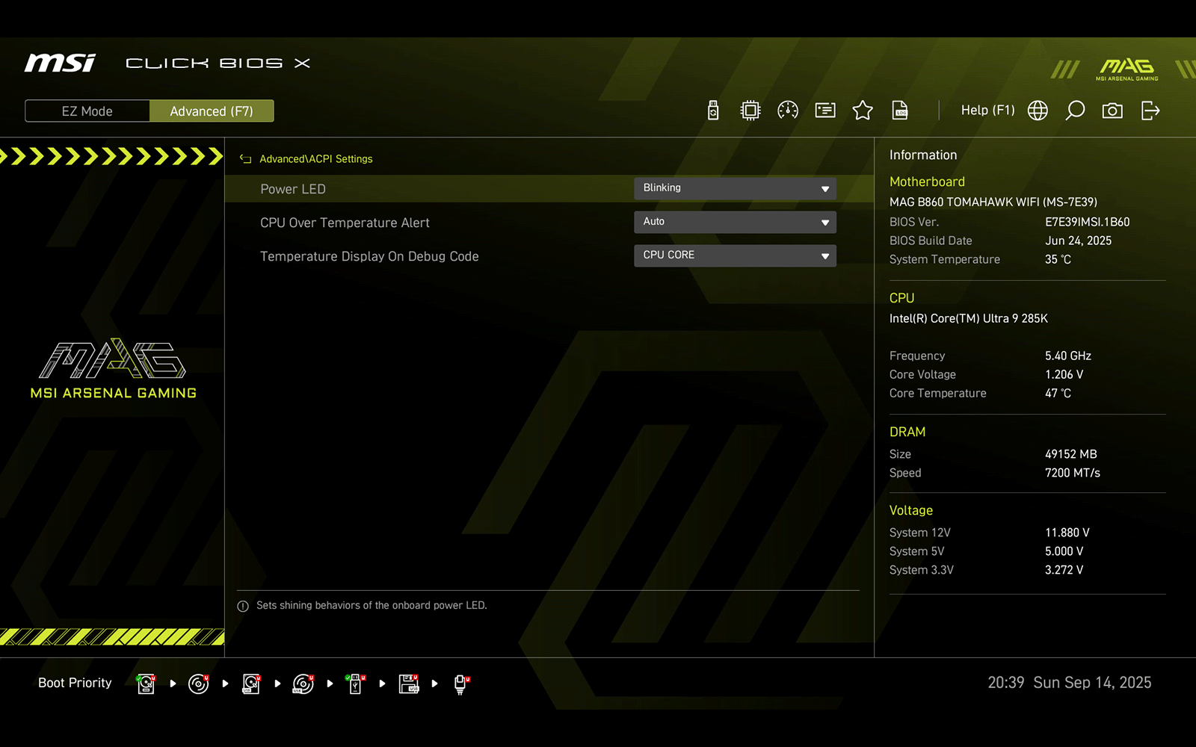
Task: Click the Advanced\ACPI Settings breadcrumb
Action: 315,159
